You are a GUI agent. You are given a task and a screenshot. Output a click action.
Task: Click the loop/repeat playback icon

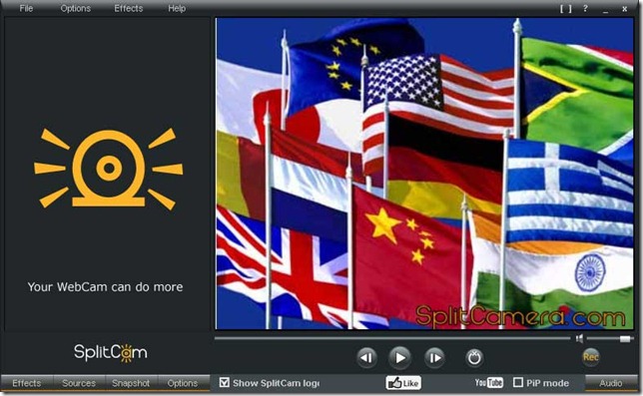pos(474,358)
